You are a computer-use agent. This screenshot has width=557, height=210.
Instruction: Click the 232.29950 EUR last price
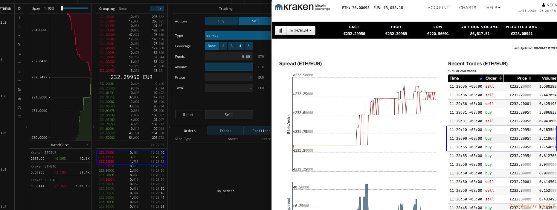(132, 77)
